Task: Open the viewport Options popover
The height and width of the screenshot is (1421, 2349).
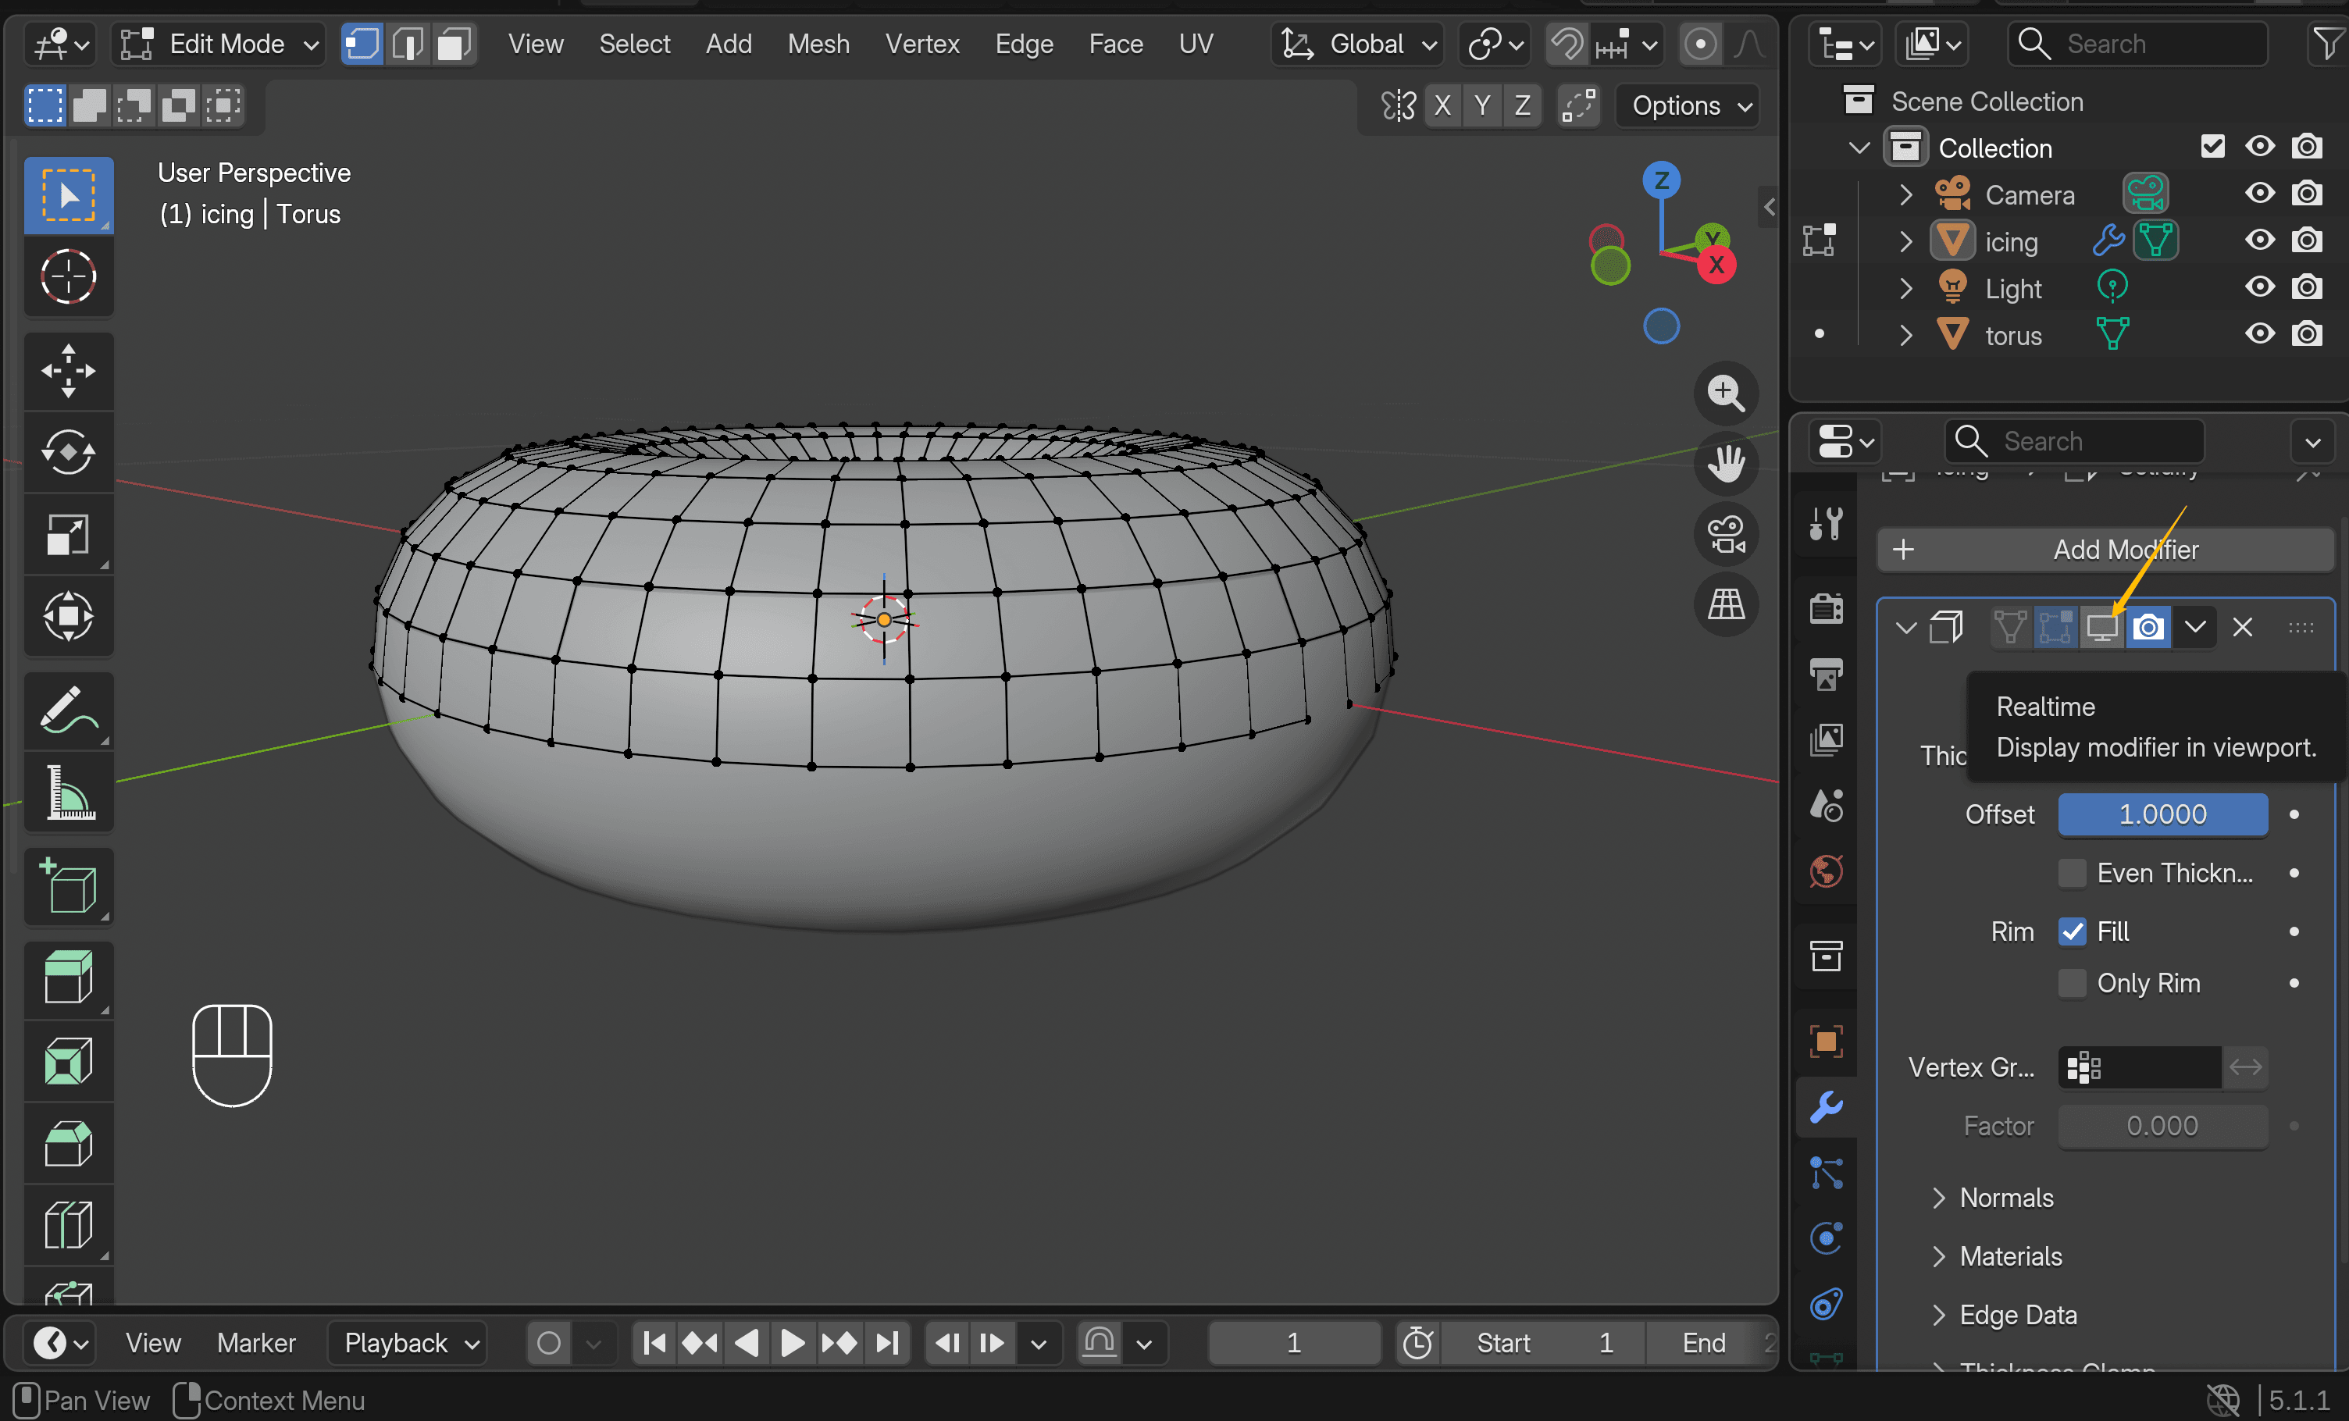Action: click(1689, 105)
